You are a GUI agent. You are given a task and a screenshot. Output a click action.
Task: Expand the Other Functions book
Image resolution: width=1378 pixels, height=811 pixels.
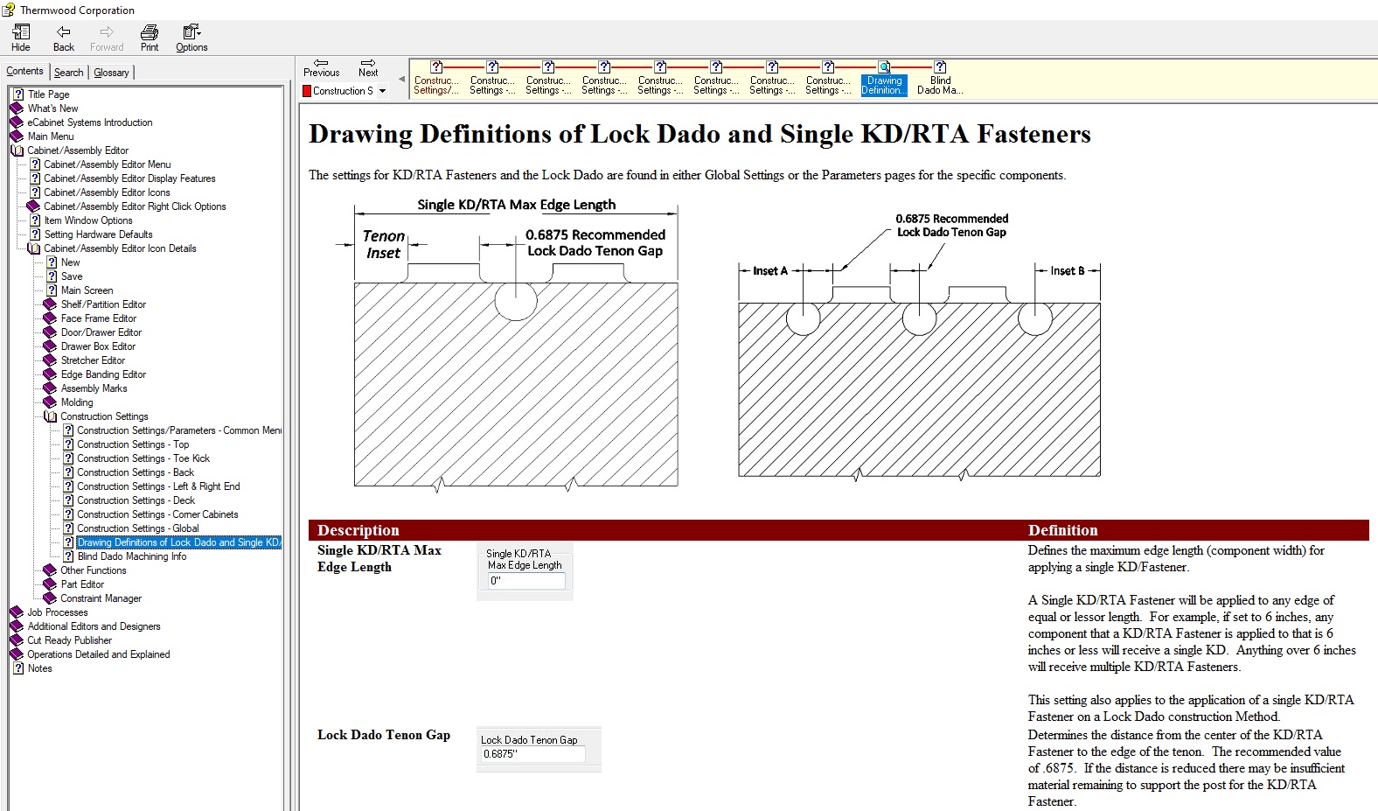coord(50,570)
